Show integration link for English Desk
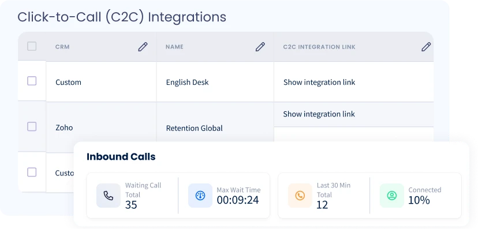 coord(319,82)
